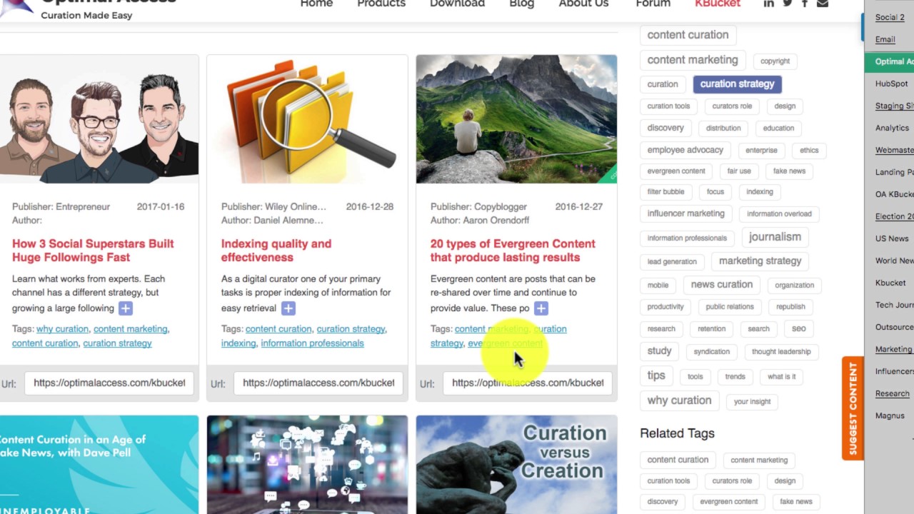The image size is (914, 514).
Task: Select the information overload tag
Action: pyautogui.click(x=779, y=214)
